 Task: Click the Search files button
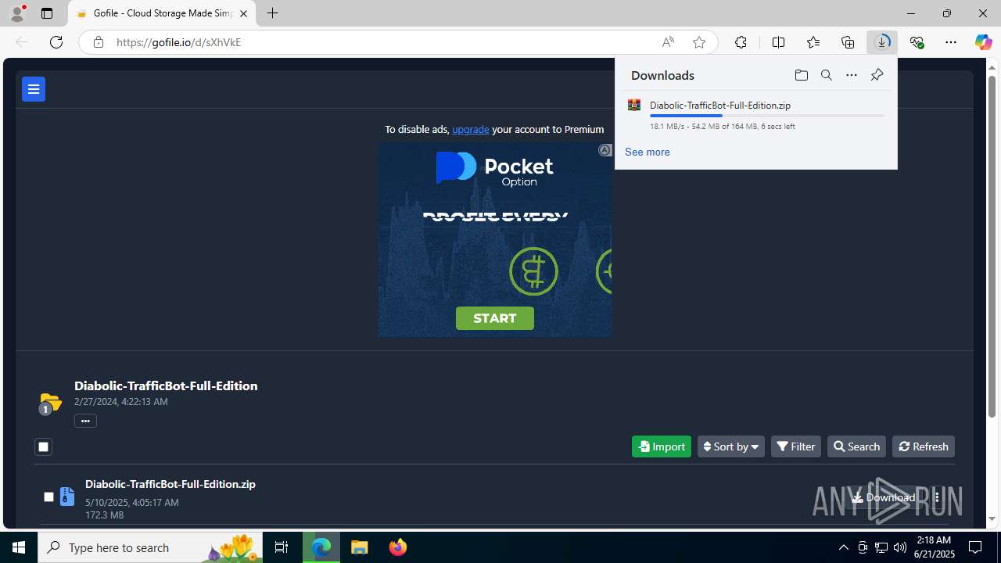[x=856, y=446]
